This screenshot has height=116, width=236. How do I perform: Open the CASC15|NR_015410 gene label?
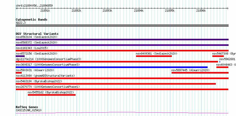point(29,110)
